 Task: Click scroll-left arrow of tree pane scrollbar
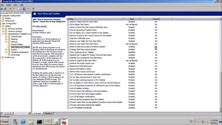tap(1, 113)
